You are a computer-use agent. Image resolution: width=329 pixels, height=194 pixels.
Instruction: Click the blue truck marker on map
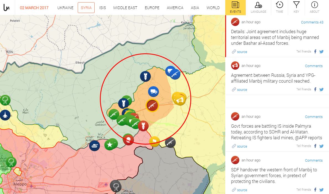153,91
